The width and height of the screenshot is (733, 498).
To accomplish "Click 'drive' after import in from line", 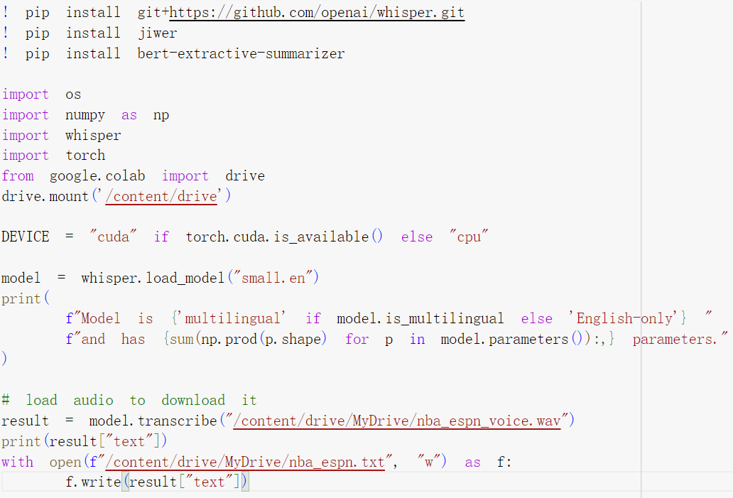I will click(245, 175).
